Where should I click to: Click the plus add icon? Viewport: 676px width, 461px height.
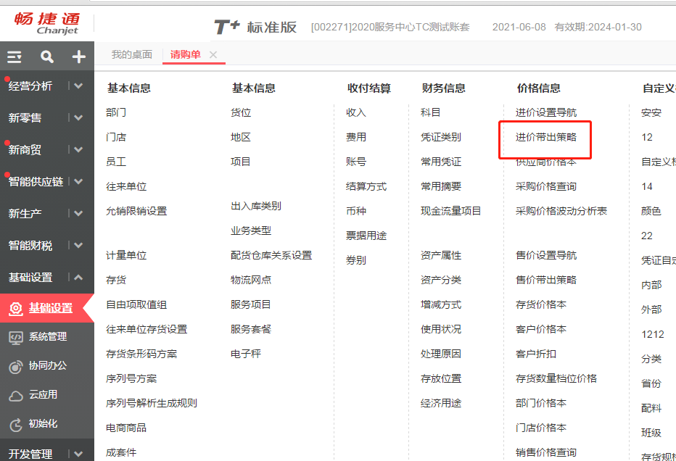coord(78,57)
